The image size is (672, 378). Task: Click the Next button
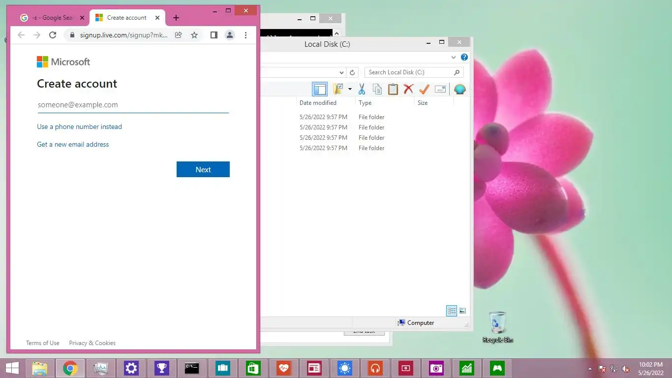click(203, 169)
